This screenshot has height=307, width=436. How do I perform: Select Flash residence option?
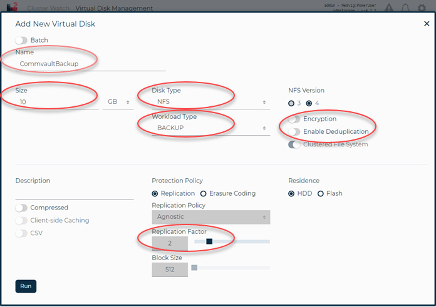tap(321, 194)
